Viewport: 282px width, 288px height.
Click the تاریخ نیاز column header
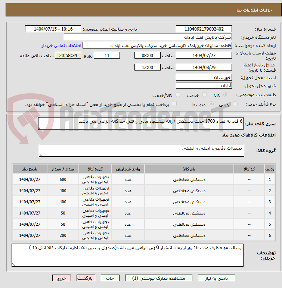click(x=30, y=169)
